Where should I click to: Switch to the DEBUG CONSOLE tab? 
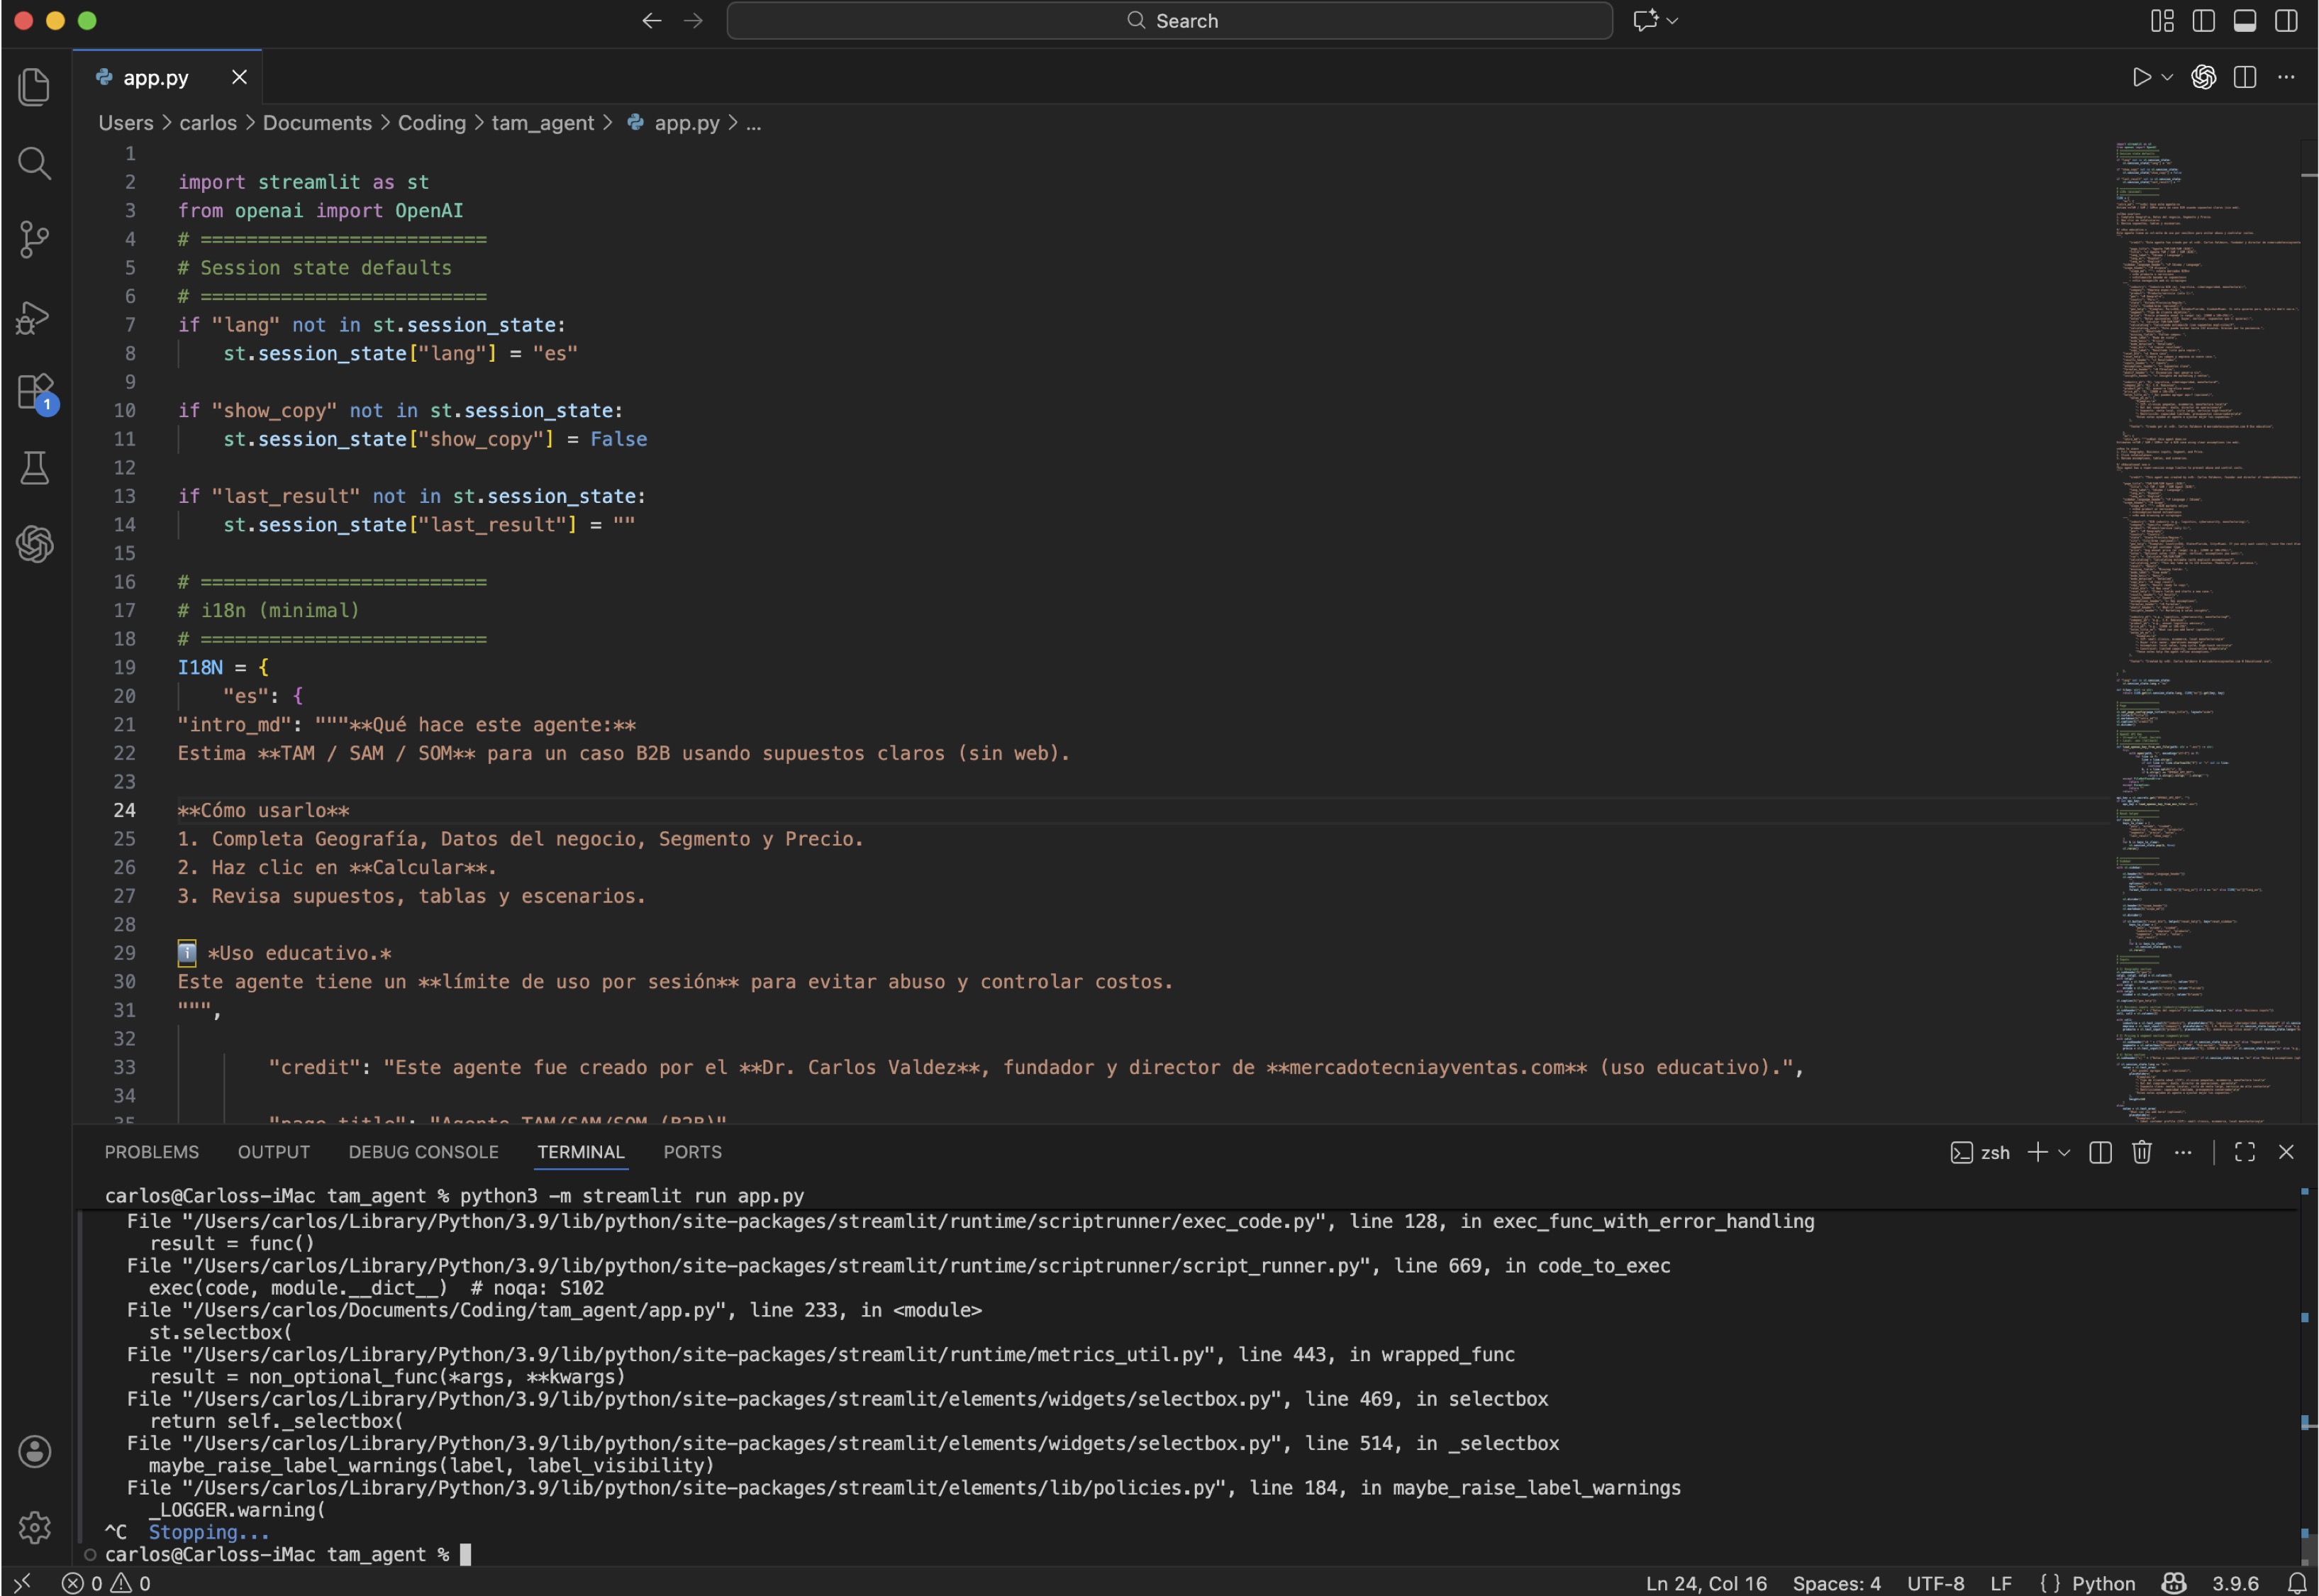tap(423, 1152)
